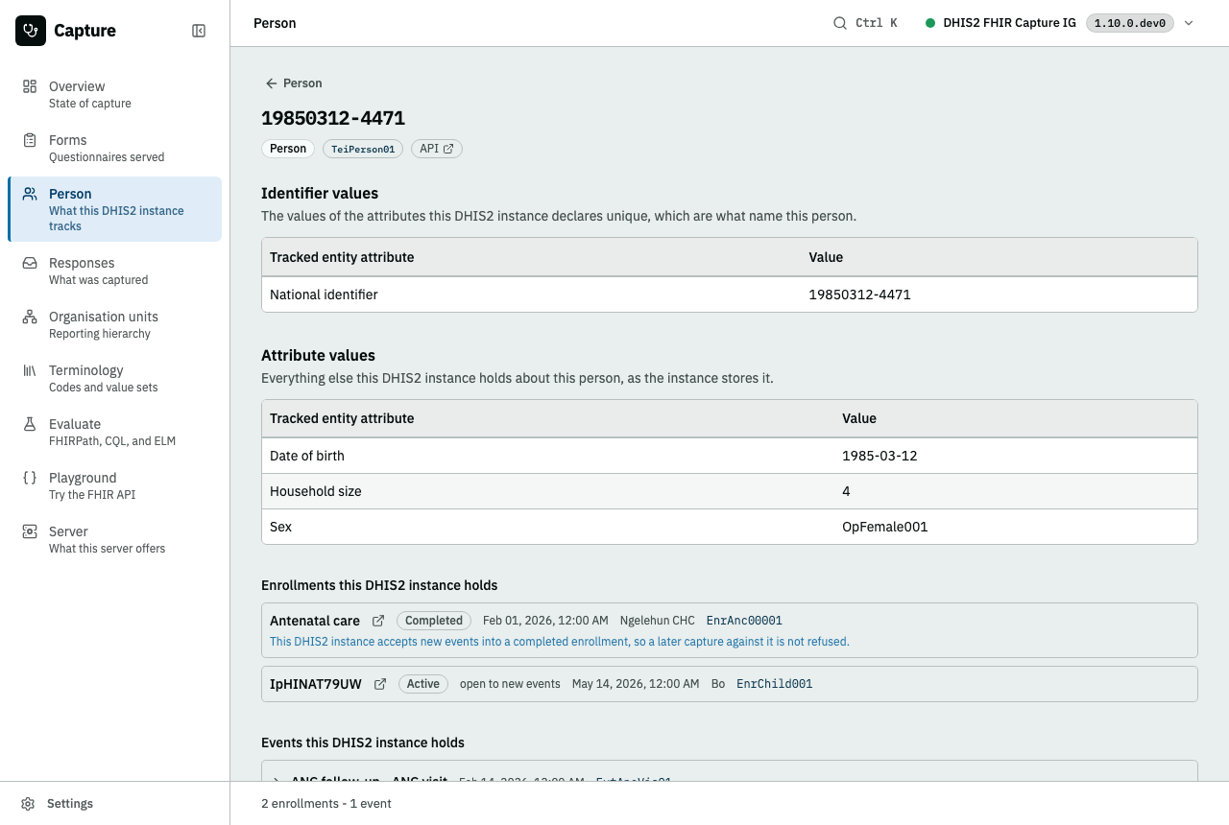Image resolution: width=1229 pixels, height=825 pixels.
Task: Open IpHINAT79UW enrollment external link icon
Action: 380,684
